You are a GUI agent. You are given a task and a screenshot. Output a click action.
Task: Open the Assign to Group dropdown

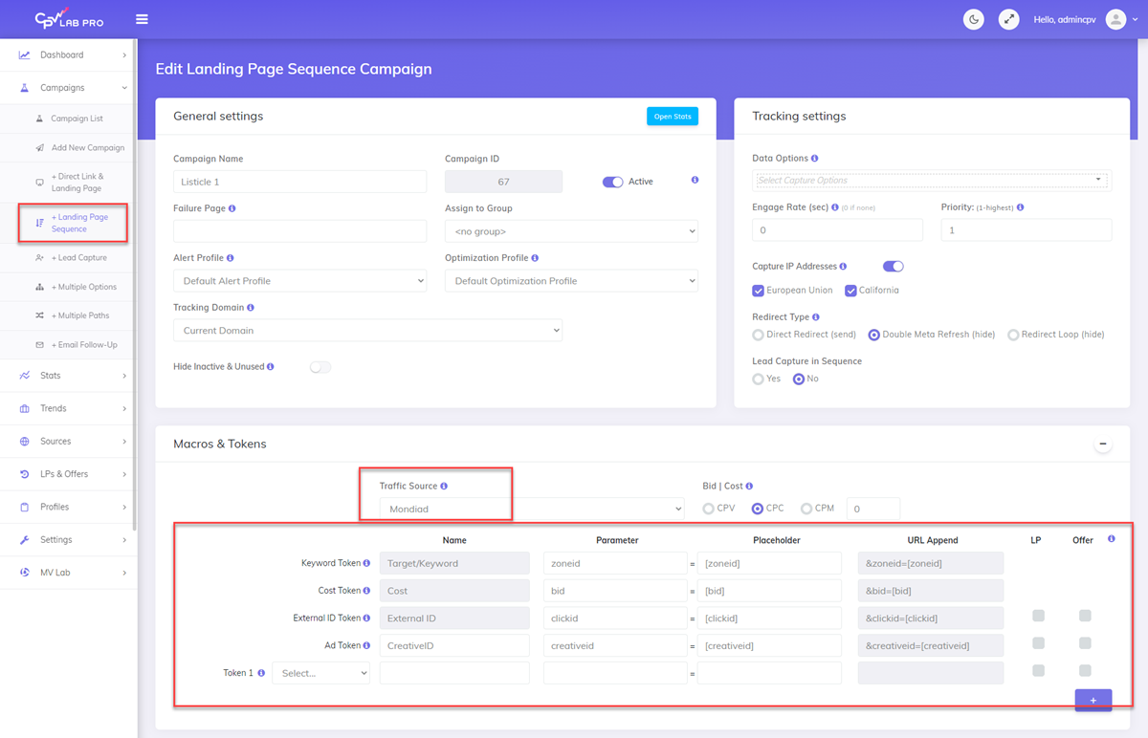pyautogui.click(x=570, y=230)
